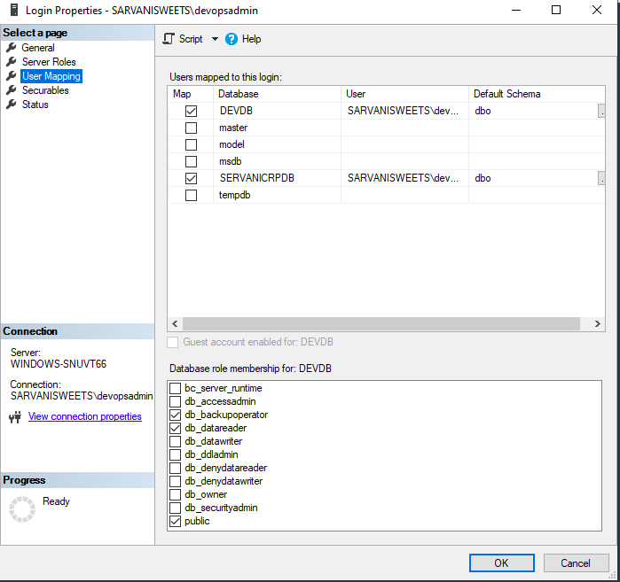620x582 pixels.
Task: Click the User cell in SERVANICRPDB row
Action: [404, 178]
